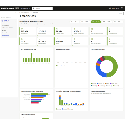Select the Últimos 90 días filter
Screen dimensions: 125x125
96,22
